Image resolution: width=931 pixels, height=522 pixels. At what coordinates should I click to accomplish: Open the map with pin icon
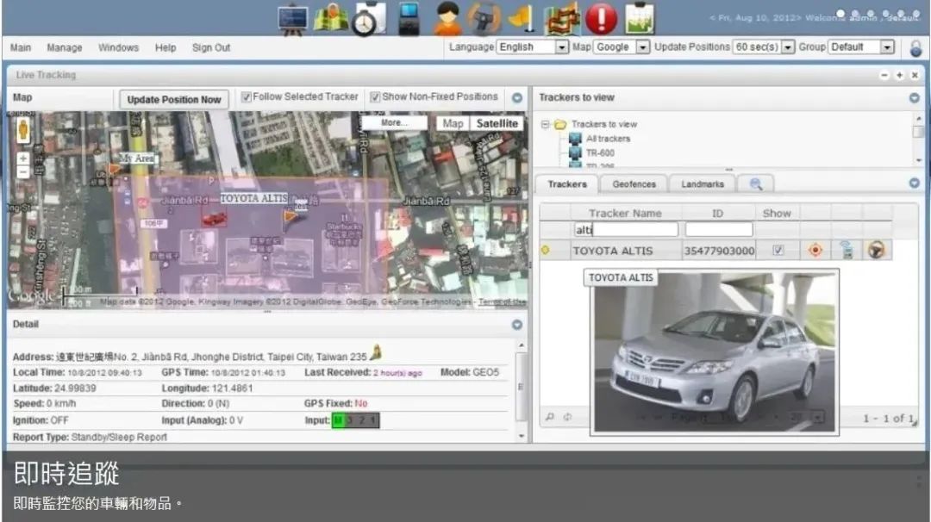point(330,18)
